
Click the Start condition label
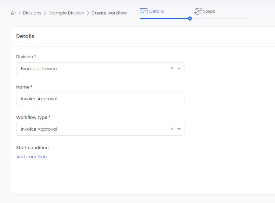point(32,147)
